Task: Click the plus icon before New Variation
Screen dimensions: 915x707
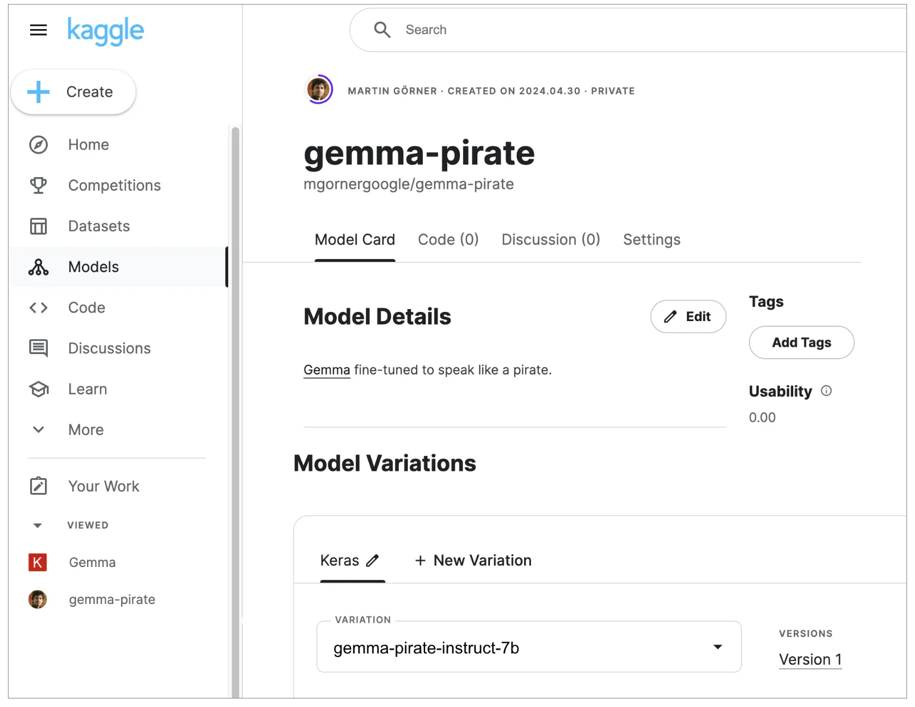Action: (x=421, y=561)
